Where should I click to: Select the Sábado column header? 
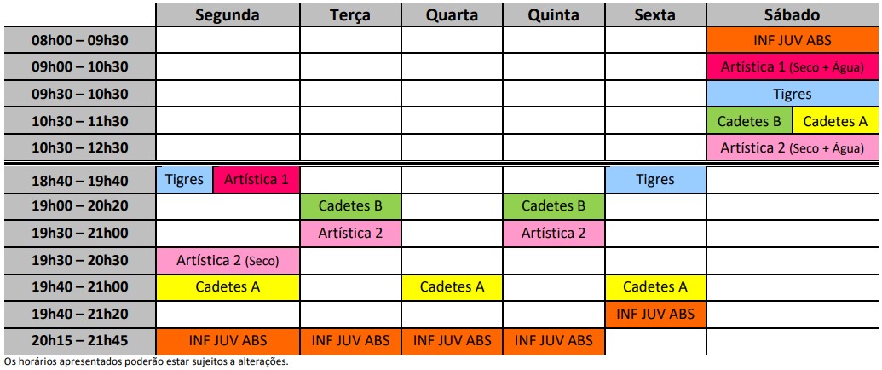(793, 14)
